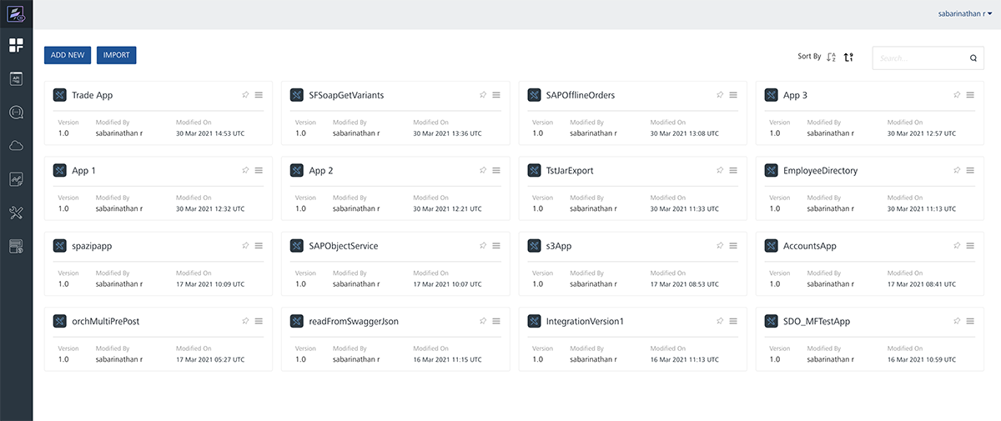Open the hamburger menu on App 3 card

970,95
